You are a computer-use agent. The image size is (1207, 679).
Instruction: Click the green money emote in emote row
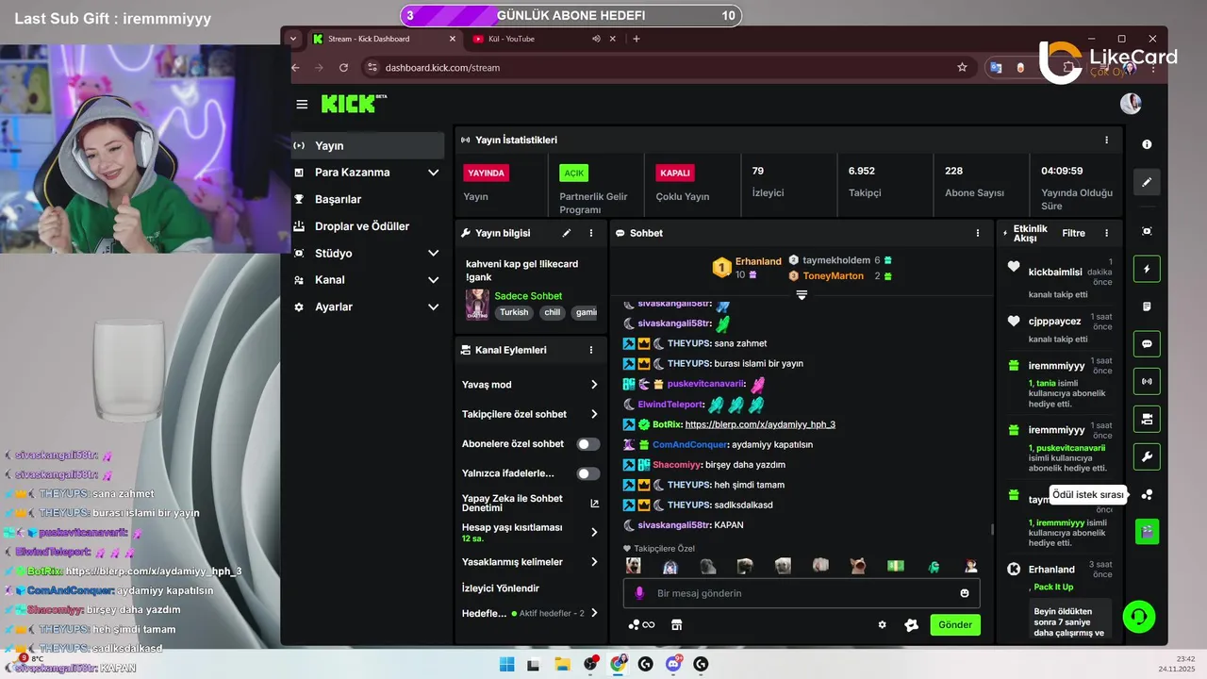coord(895,566)
